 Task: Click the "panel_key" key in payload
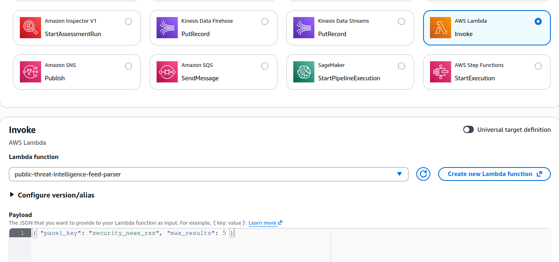pos(61,233)
